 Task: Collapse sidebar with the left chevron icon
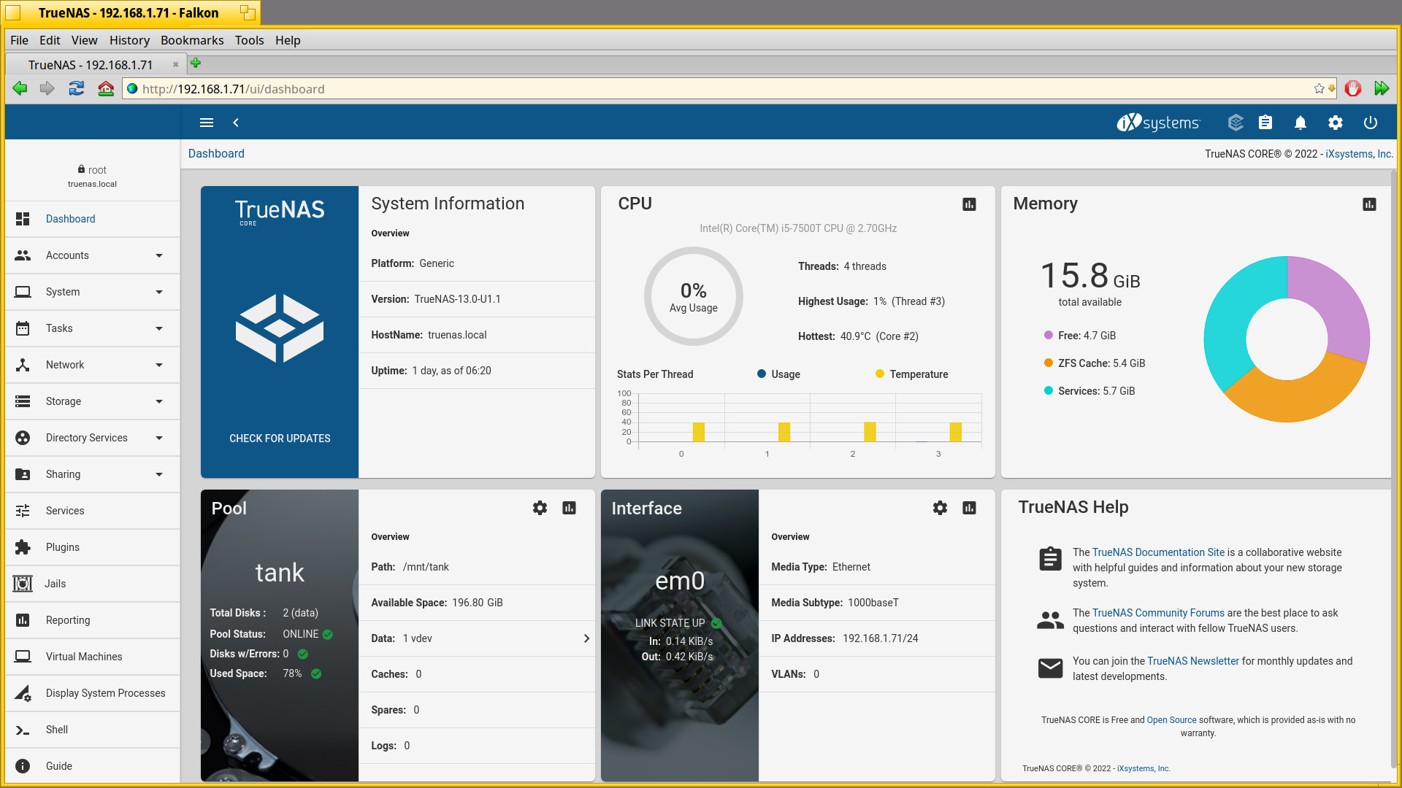[x=236, y=123]
